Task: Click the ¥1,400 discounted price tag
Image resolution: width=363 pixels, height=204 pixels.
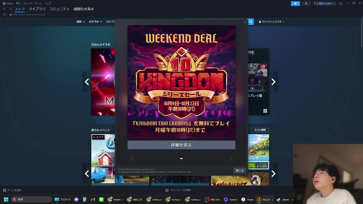Action: tap(262, 166)
